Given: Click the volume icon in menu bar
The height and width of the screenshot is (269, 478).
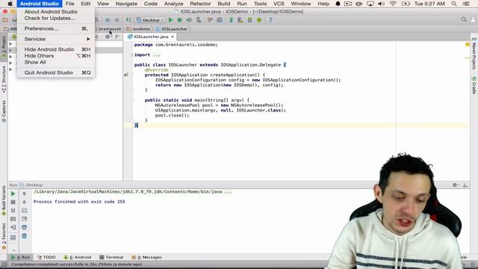Looking at the screenshot, I should point(381,4).
